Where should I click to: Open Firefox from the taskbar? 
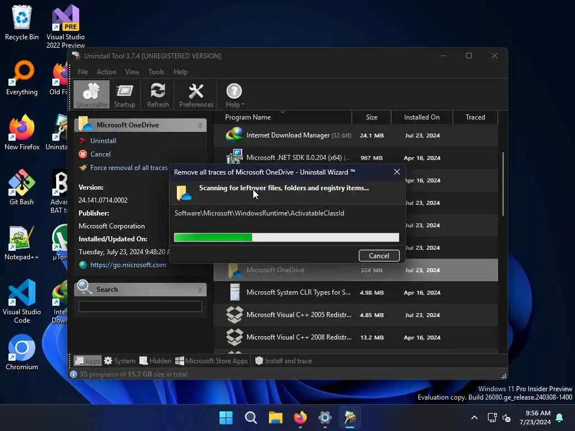tap(300, 418)
